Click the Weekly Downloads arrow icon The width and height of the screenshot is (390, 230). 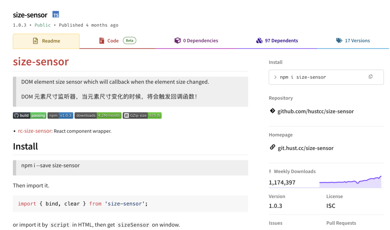[x=270, y=171]
